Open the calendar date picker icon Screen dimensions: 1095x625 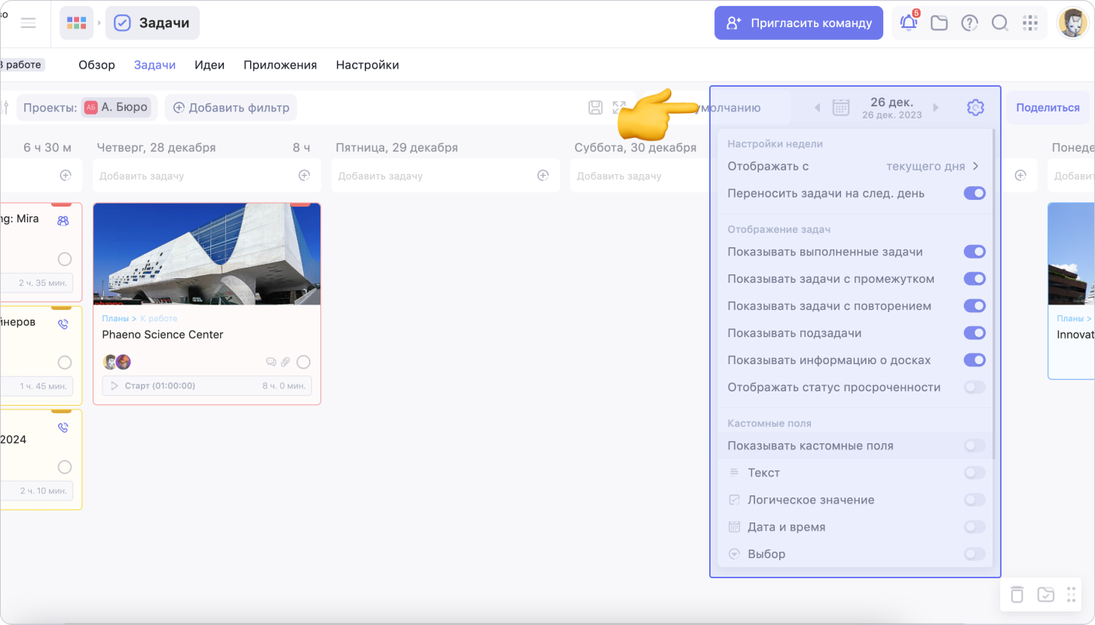[841, 108]
